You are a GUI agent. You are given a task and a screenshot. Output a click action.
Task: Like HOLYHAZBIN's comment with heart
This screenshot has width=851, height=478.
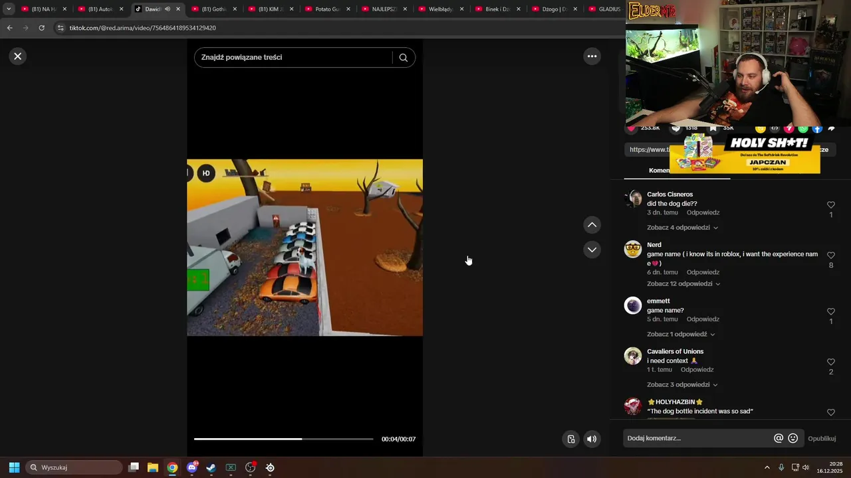point(831,413)
